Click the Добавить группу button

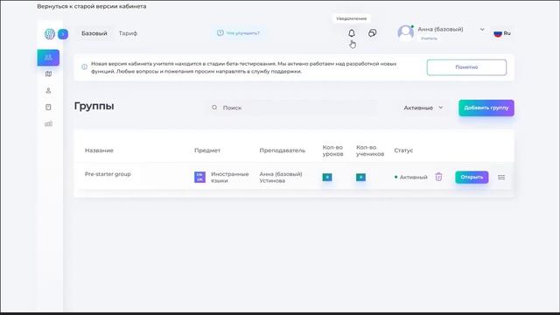coord(486,108)
